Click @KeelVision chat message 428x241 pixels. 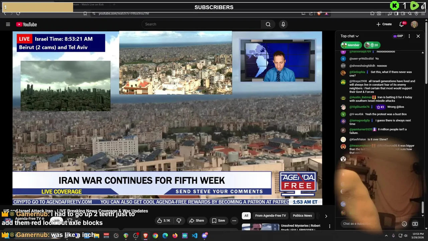point(378,140)
